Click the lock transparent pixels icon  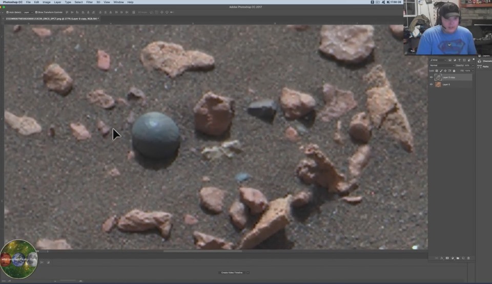pos(437,71)
